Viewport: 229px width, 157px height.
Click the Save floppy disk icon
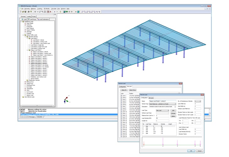tap(25, 12)
